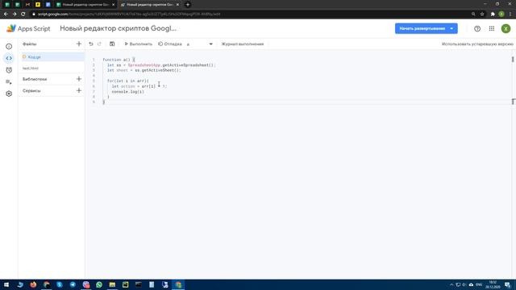Bookmark this page with star icon
The image size is (516, 290).
[482, 14]
